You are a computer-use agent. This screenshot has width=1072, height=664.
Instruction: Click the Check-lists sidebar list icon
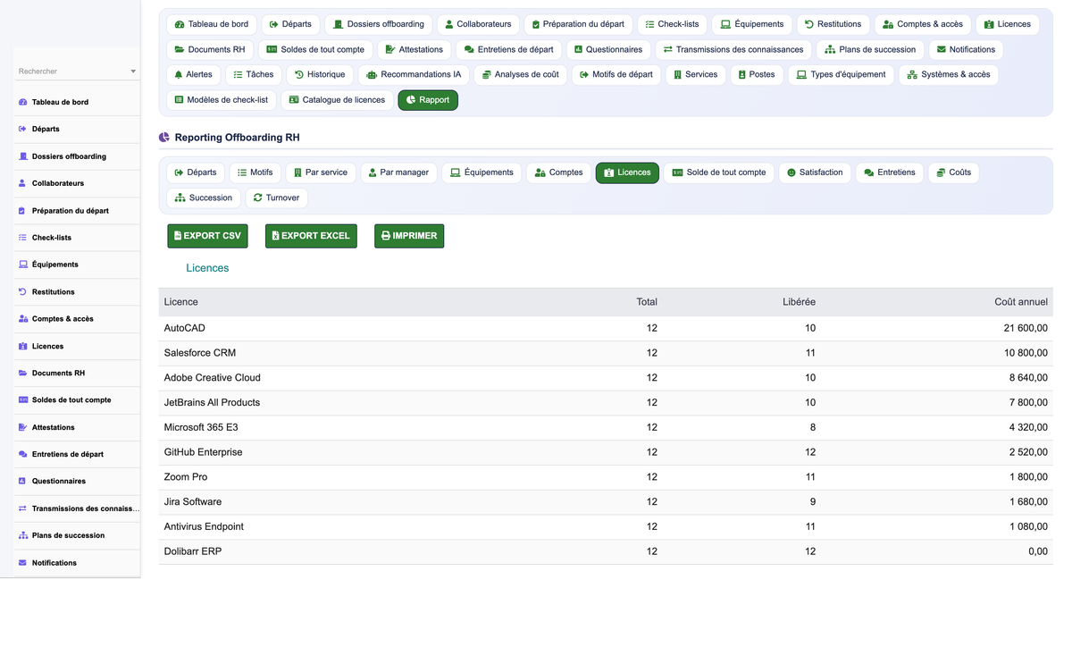[x=23, y=238]
